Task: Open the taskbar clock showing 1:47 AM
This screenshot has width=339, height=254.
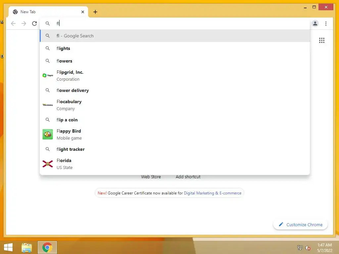Action: click(324, 248)
